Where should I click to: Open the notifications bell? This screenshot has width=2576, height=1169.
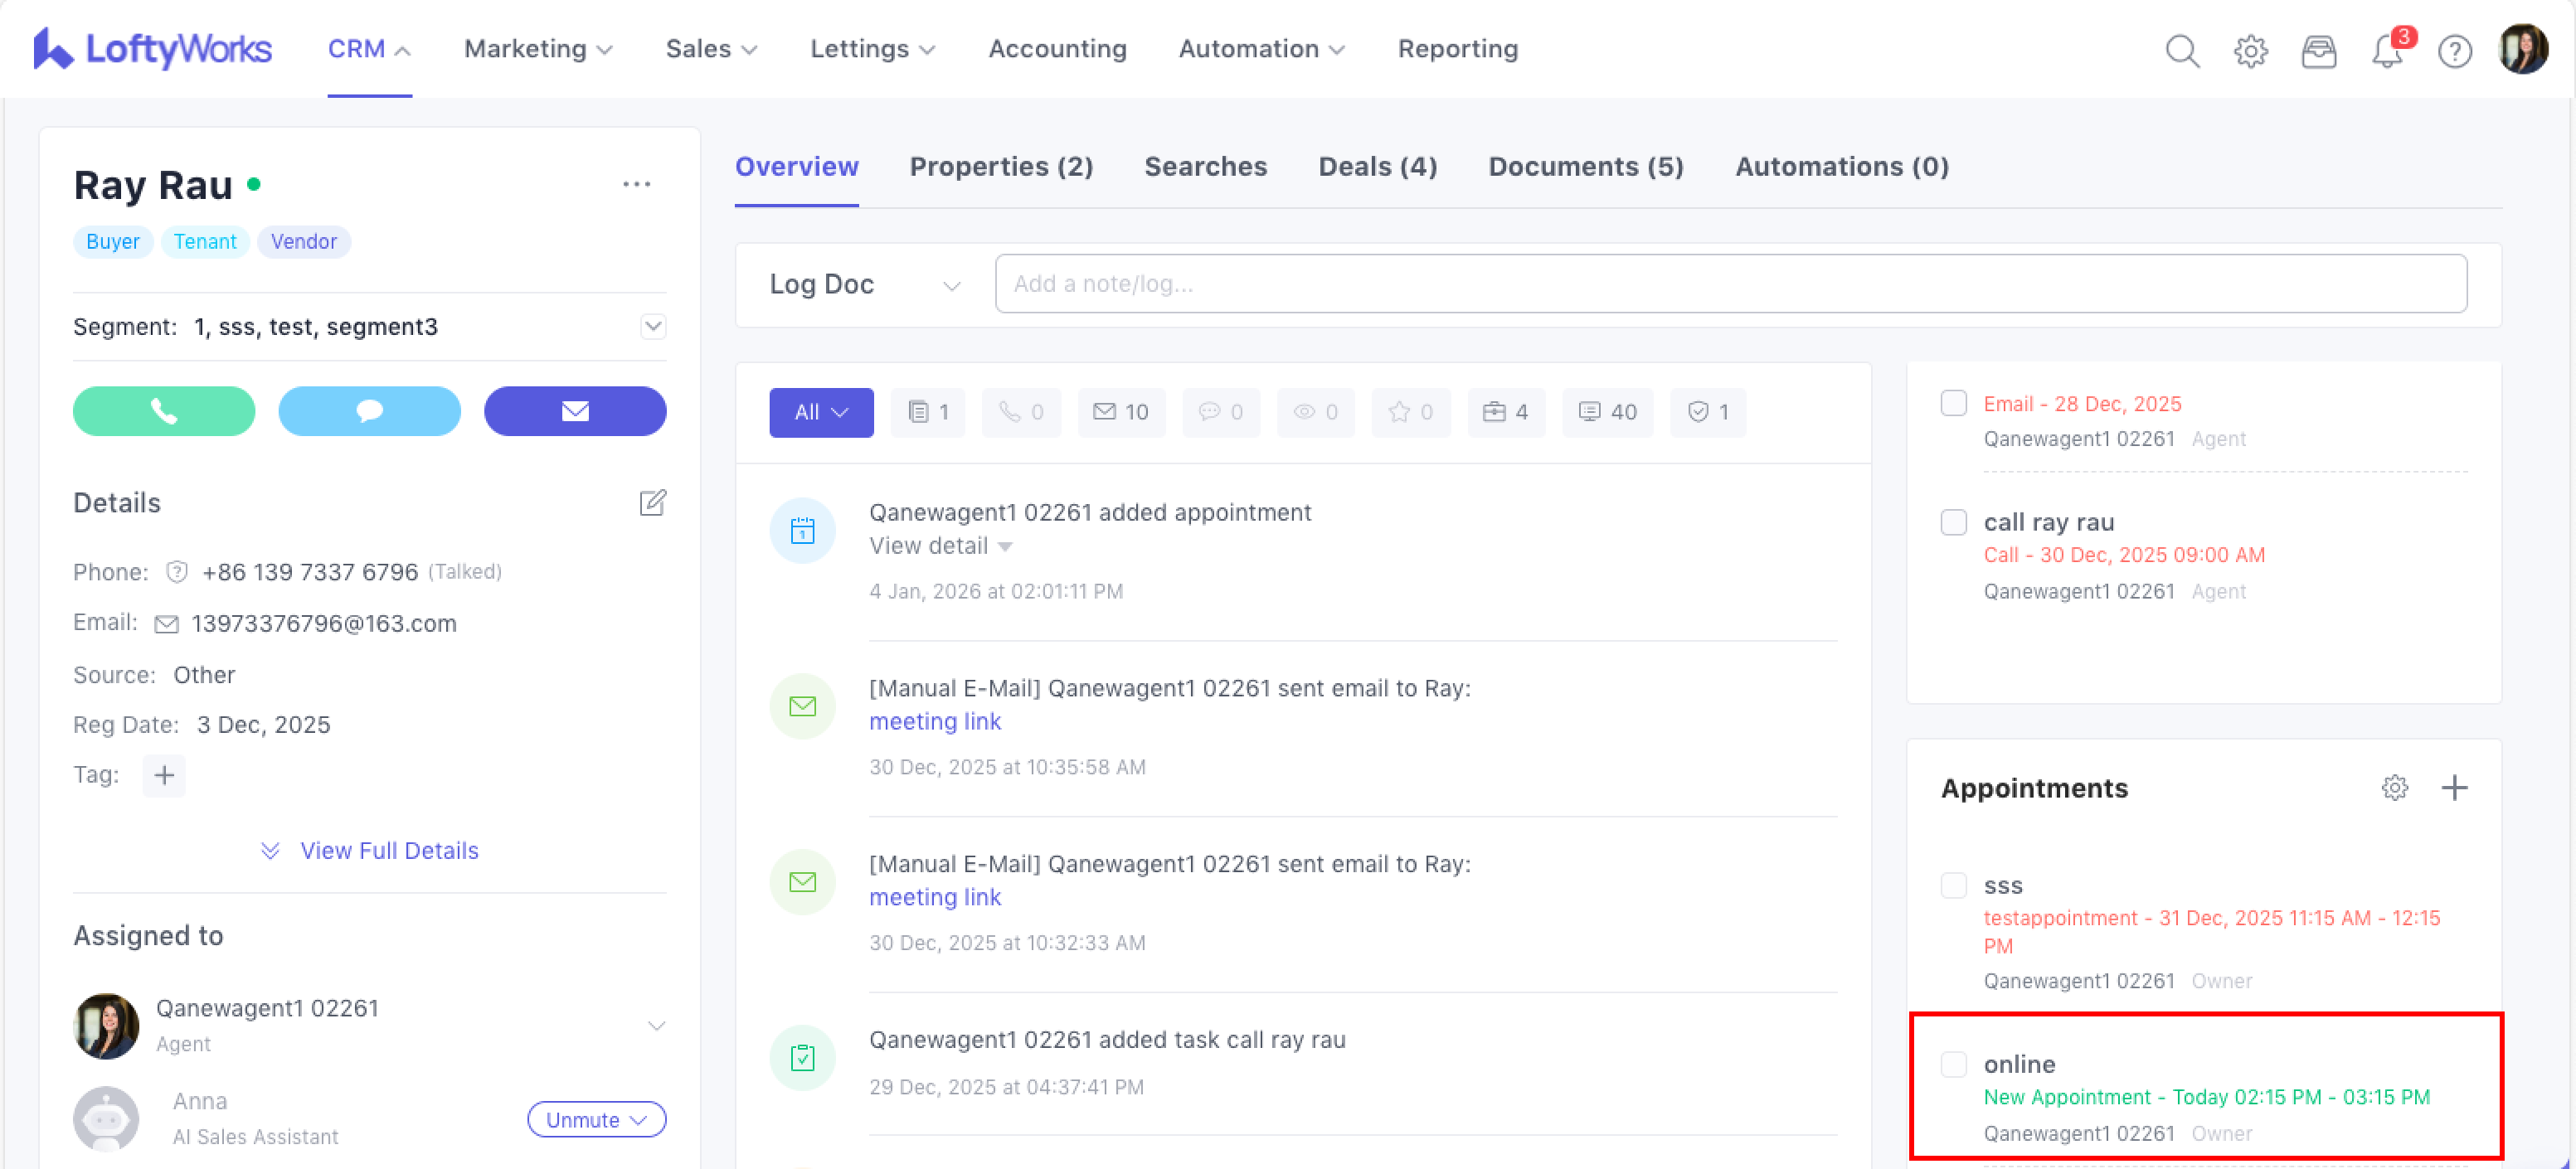(x=2387, y=50)
